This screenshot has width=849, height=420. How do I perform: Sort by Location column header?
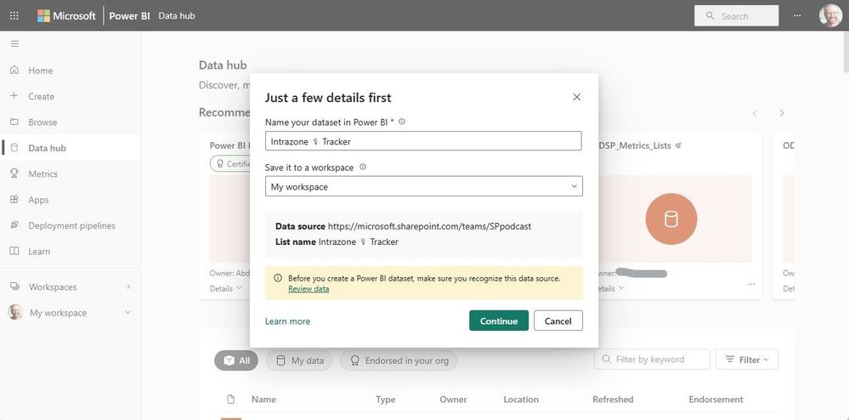(521, 400)
